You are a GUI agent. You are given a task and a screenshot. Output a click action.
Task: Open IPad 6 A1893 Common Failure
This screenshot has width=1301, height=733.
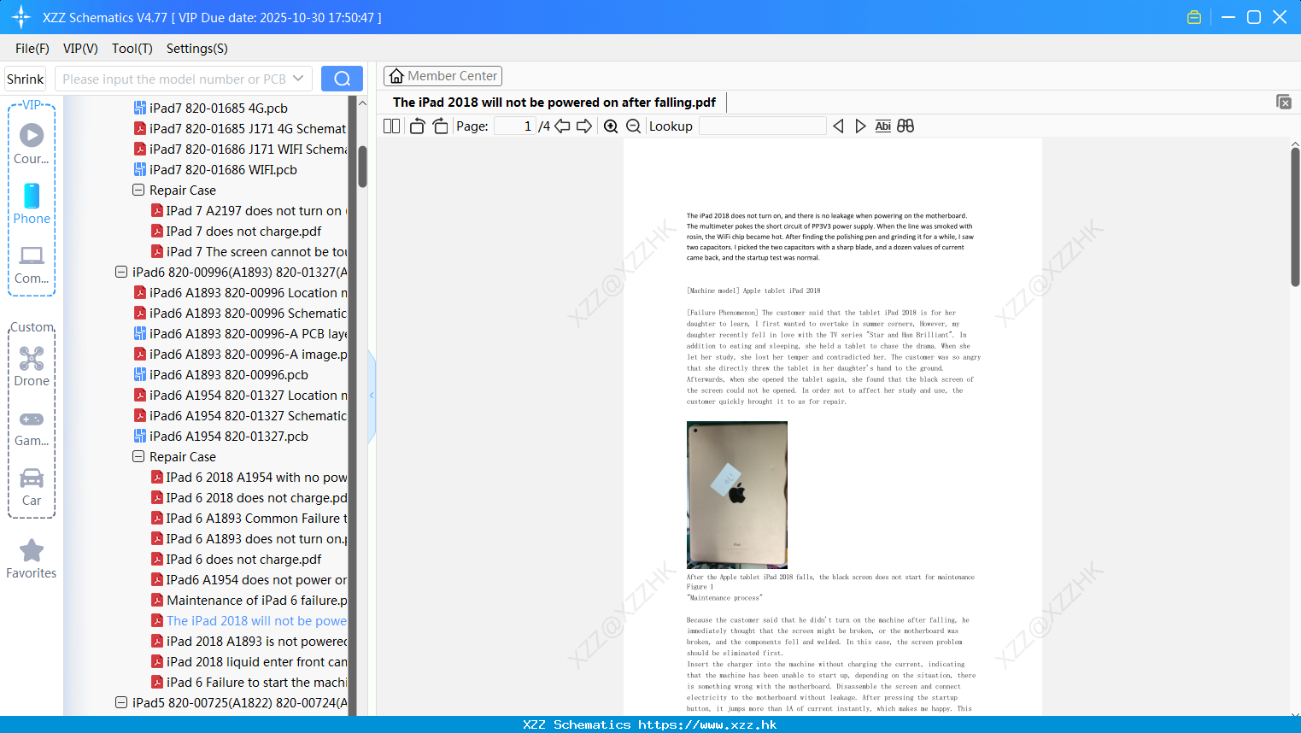[x=249, y=518]
